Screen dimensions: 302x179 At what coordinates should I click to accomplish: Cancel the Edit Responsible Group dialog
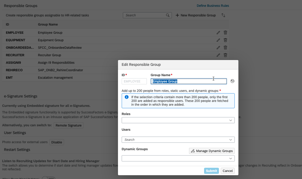[228, 171]
